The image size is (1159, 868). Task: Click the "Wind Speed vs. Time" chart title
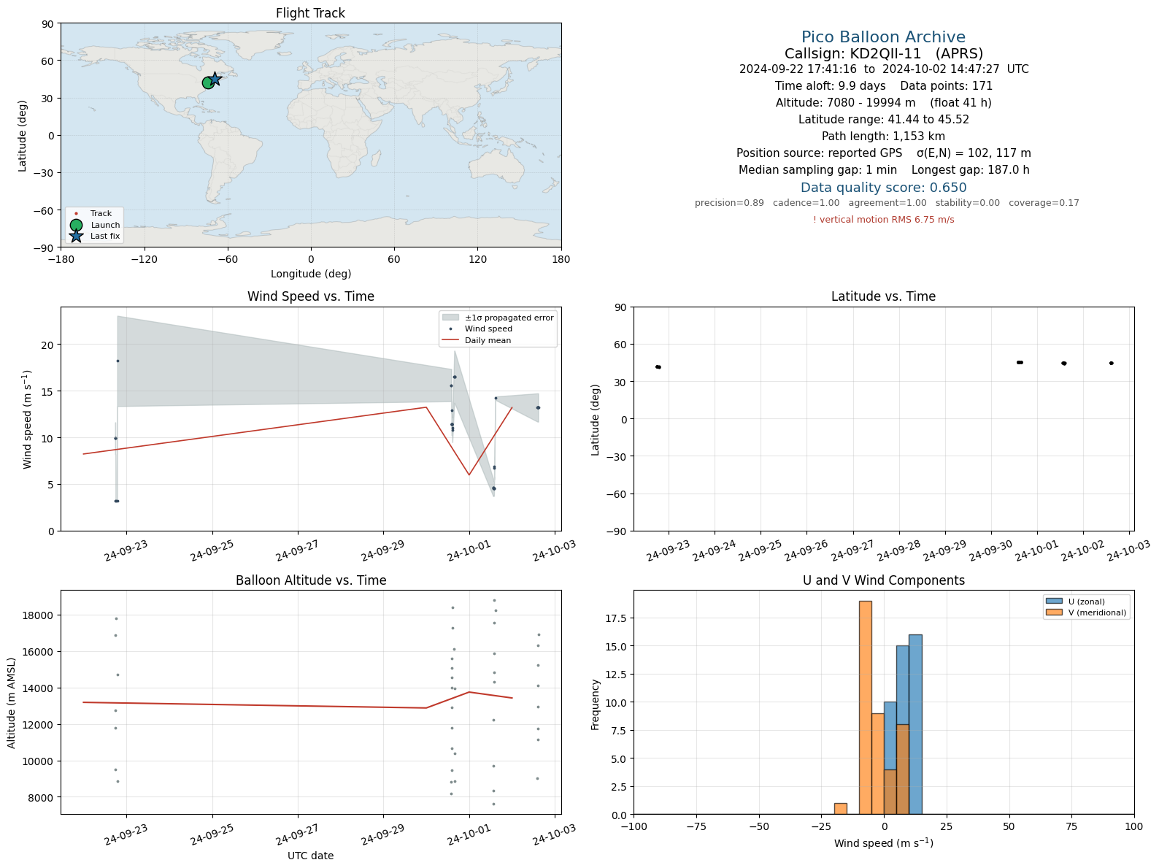pos(311,296)
